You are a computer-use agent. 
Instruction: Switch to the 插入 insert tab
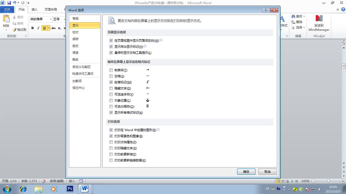point(35,9)
